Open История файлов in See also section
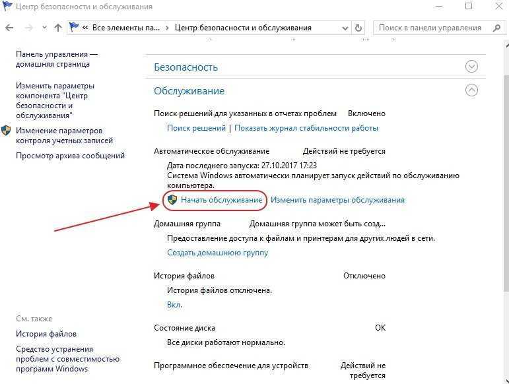509x384 pixels. (x=46, y=334)
